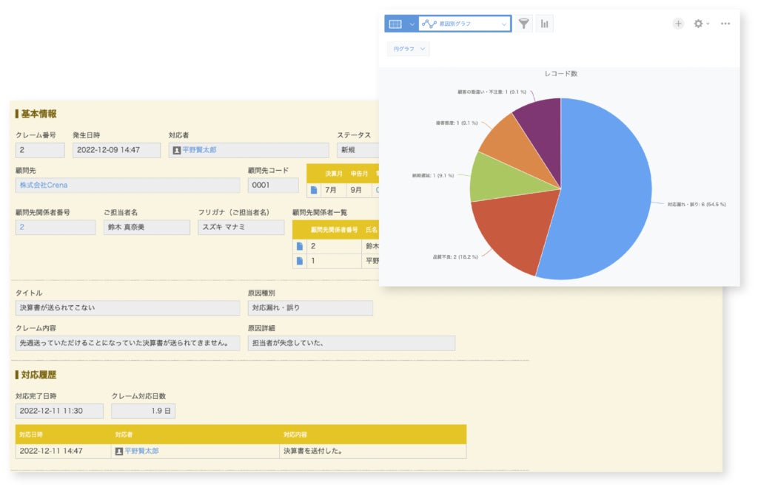Viewport: 758px width, 490px height.
Task: Click the 申告月 column header
Action: (x=359, y=173)
